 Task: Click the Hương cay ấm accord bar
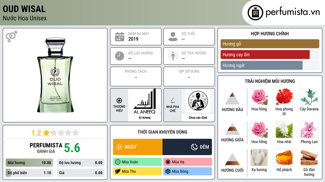click(270, 55)
